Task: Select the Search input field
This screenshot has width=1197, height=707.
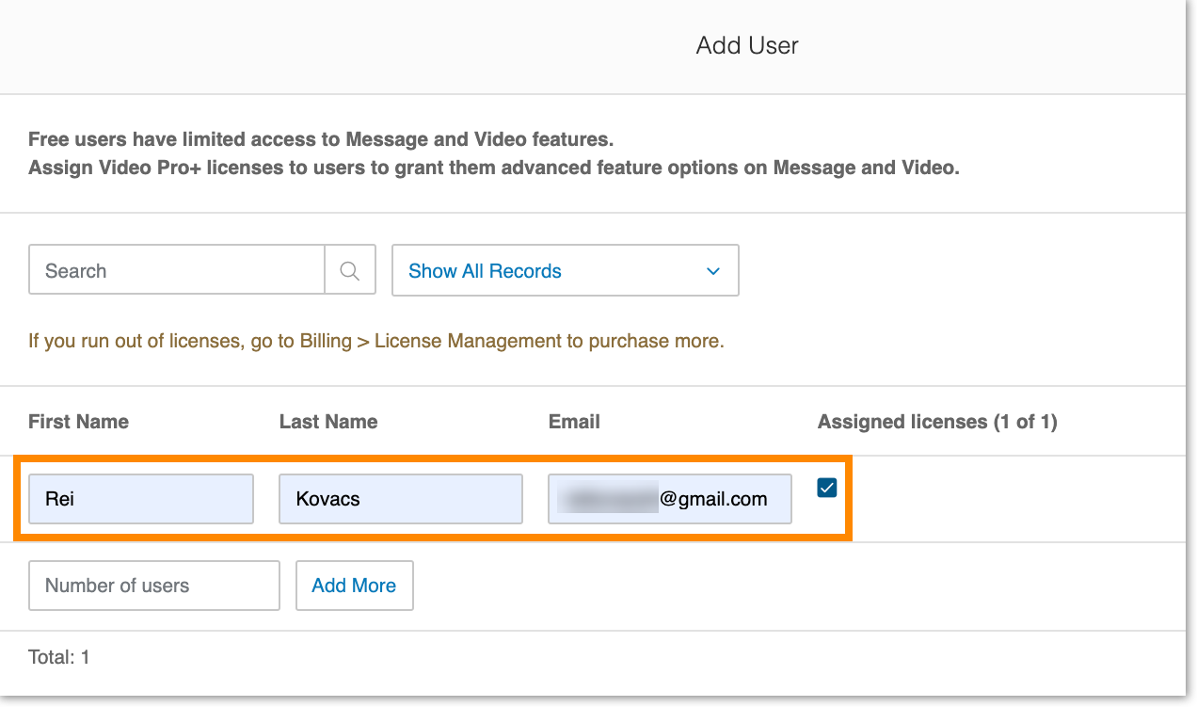Action: pyautogui.click(x=175, y=269)
